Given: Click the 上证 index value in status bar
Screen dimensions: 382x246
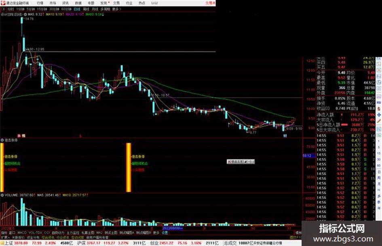Looking at the screenshot, I should [x=21, y=243].
